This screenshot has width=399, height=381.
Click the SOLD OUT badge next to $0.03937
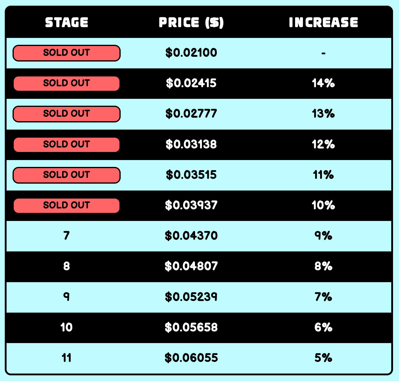point(66,206)
